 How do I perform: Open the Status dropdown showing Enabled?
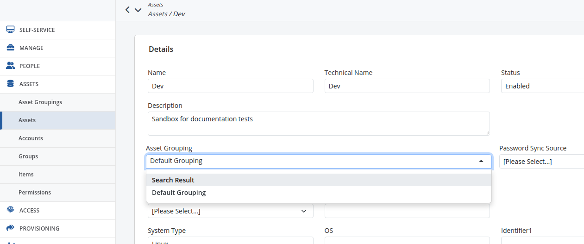[542, 86]
